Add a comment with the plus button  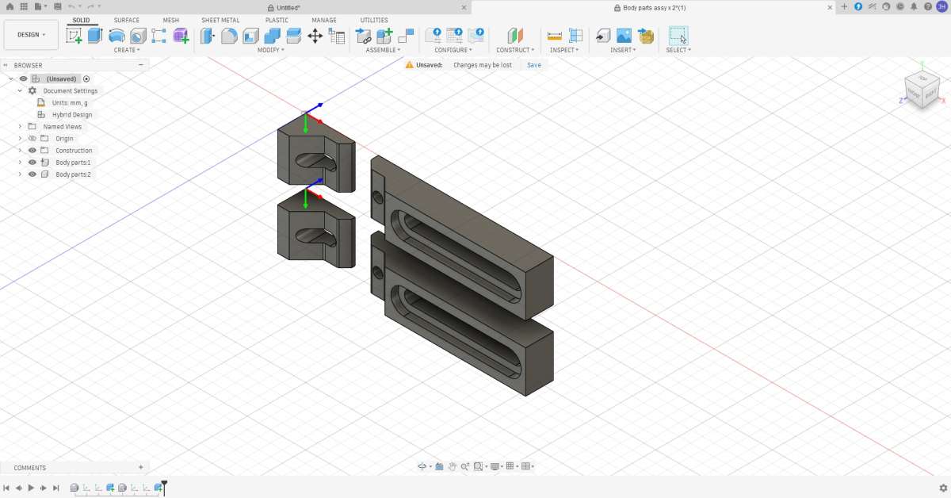pyautogui.click(x=141, y=468)
